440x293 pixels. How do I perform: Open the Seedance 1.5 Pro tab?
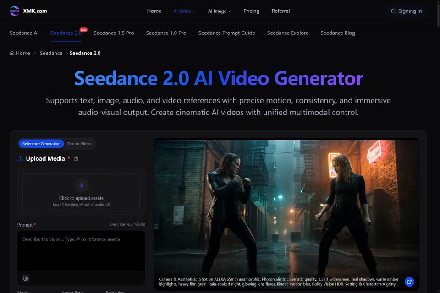(x=114, y=33)
